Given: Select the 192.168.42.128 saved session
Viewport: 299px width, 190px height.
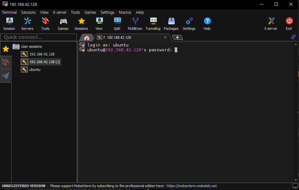Looking at the screenshot, I should tap(38, 54).
